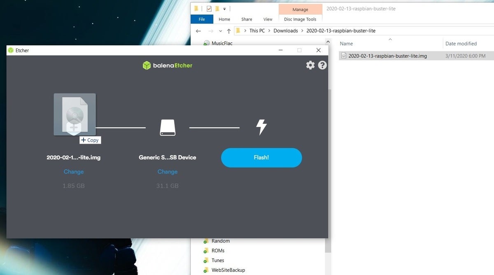Expand the chevron after Downloads breadcrumb
Screen dimensions: 494x275
[x=302, y=30]
